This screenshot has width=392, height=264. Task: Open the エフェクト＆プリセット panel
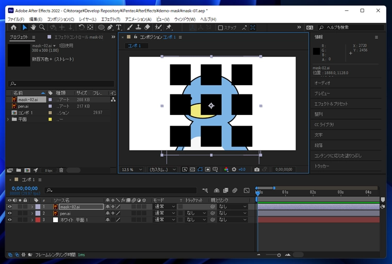tap(331, 104)
